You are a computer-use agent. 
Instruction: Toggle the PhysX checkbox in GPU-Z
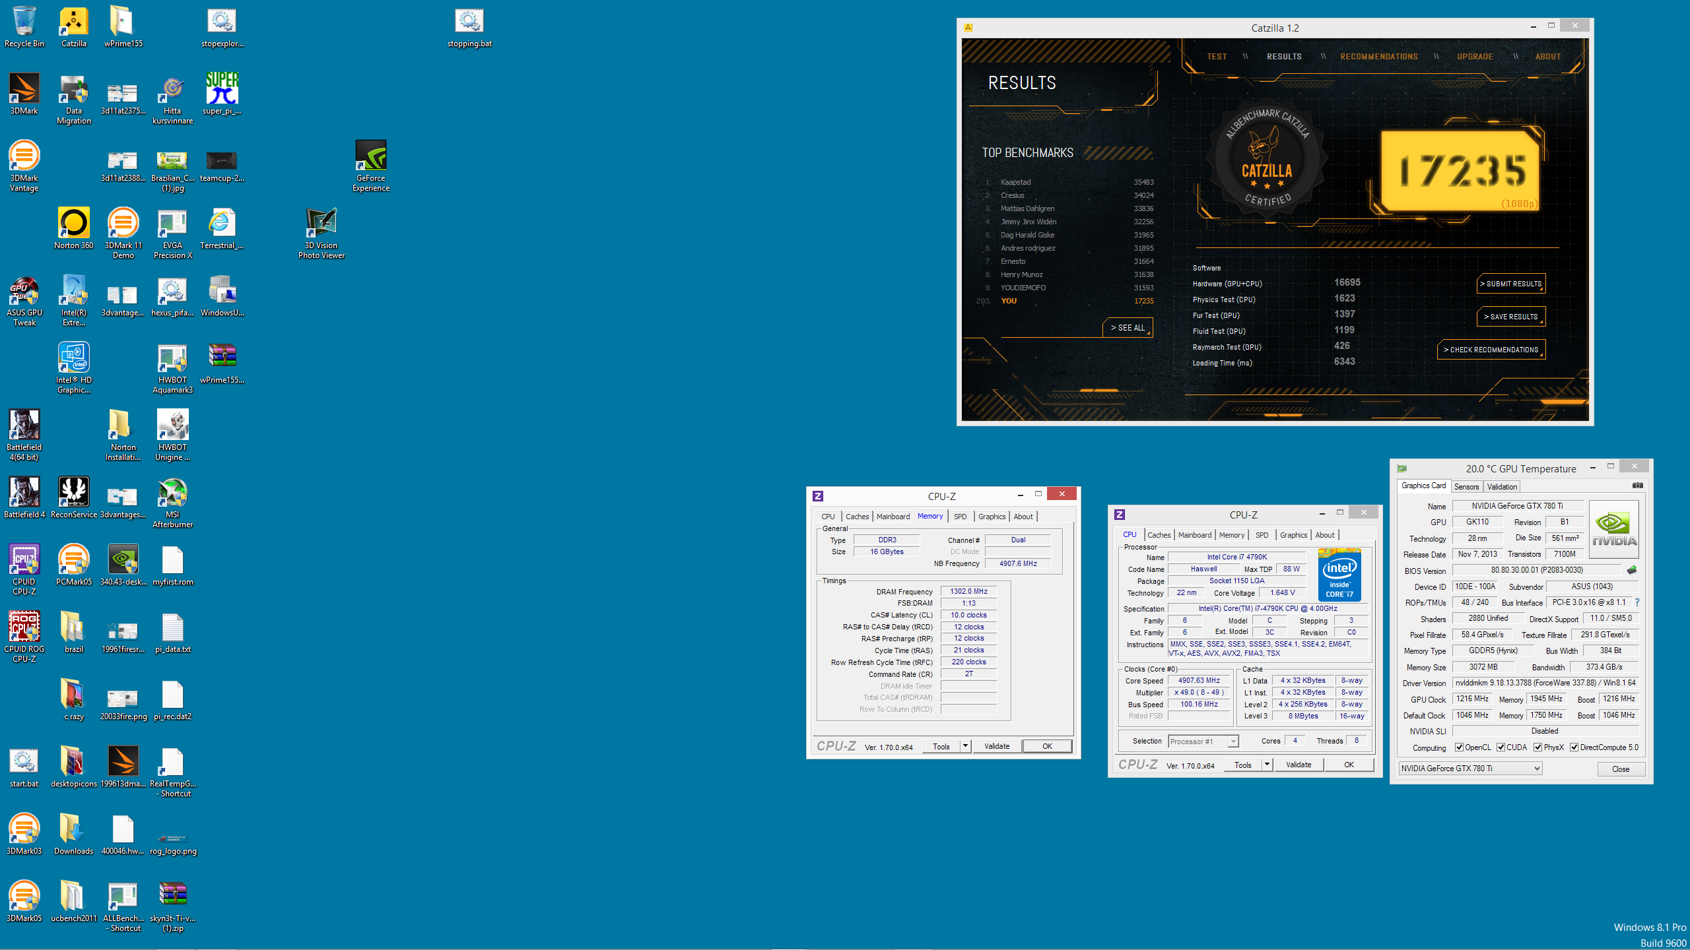pos(1538,747)
